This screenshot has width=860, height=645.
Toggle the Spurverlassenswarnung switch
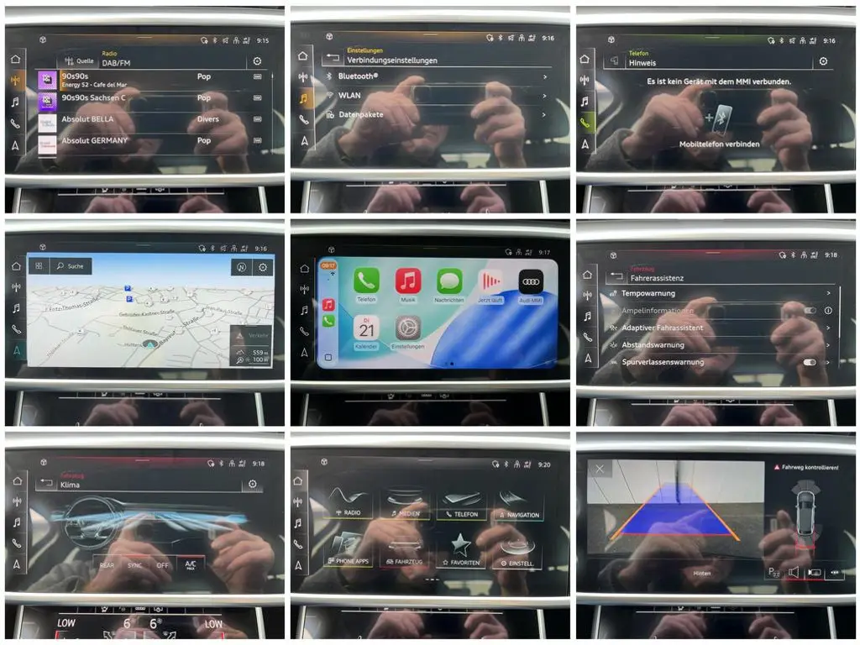pos(810,363)
